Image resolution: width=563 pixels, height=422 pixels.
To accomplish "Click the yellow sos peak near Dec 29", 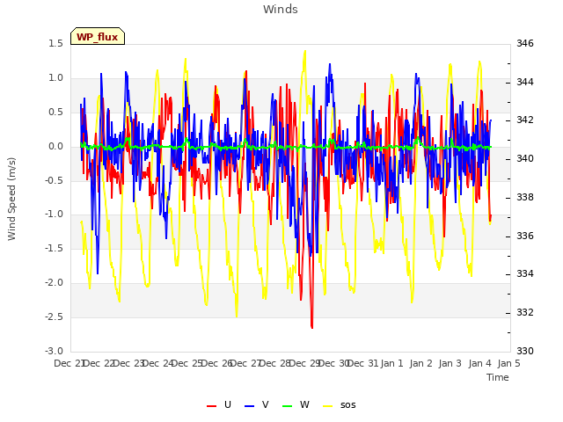I will pos(305,53).
